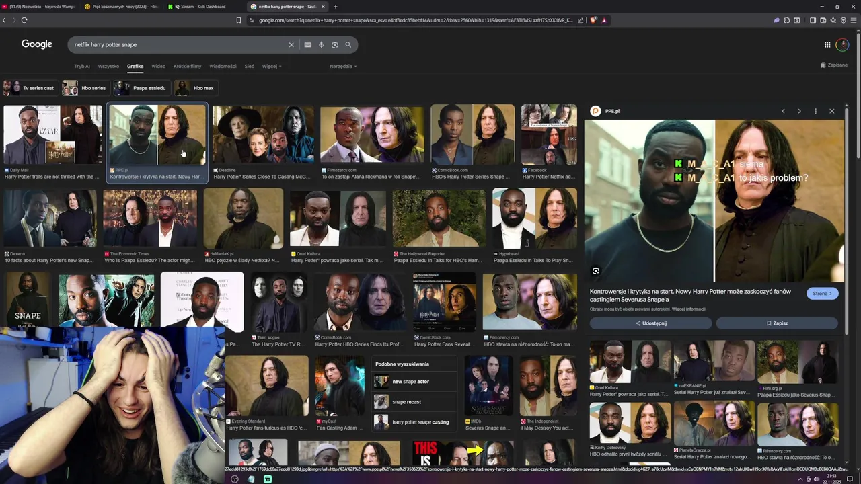861x484 pixels.
Task: Open the Film.org.pl related image
Action: pos(798,362)
